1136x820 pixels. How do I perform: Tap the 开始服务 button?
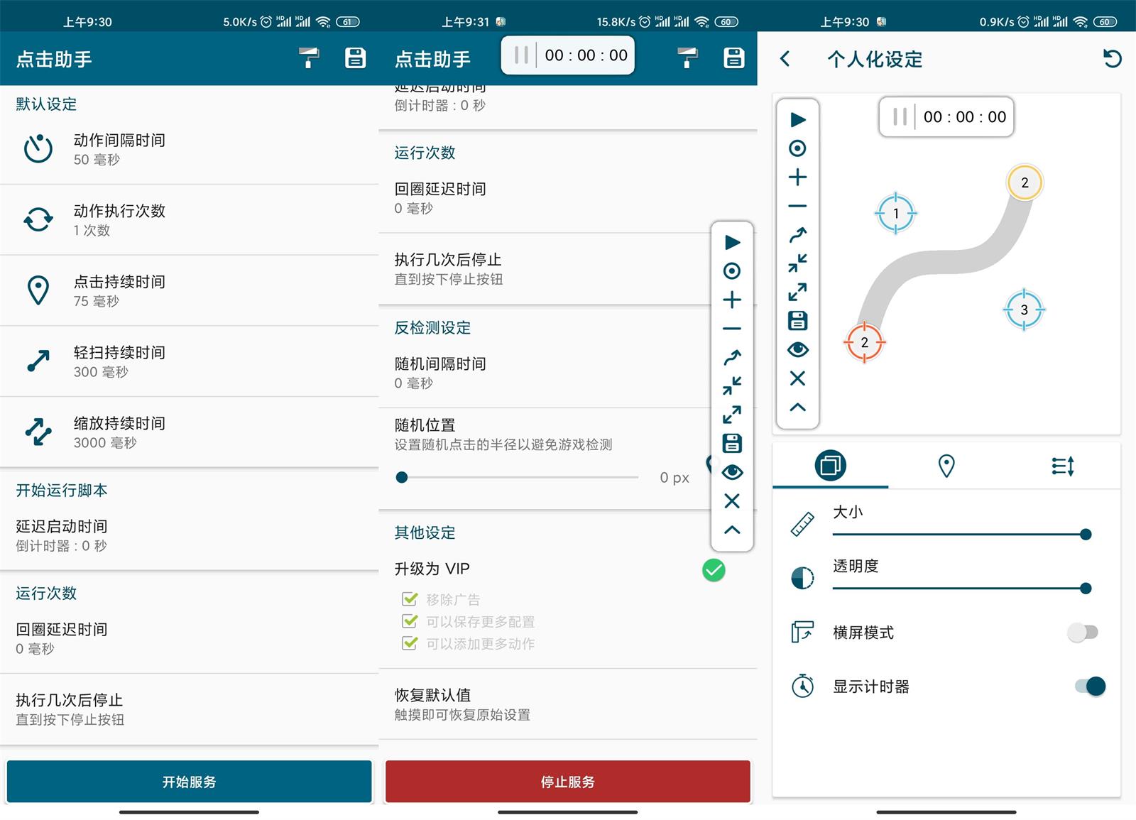pyautogui.click(x=189, y=782)
